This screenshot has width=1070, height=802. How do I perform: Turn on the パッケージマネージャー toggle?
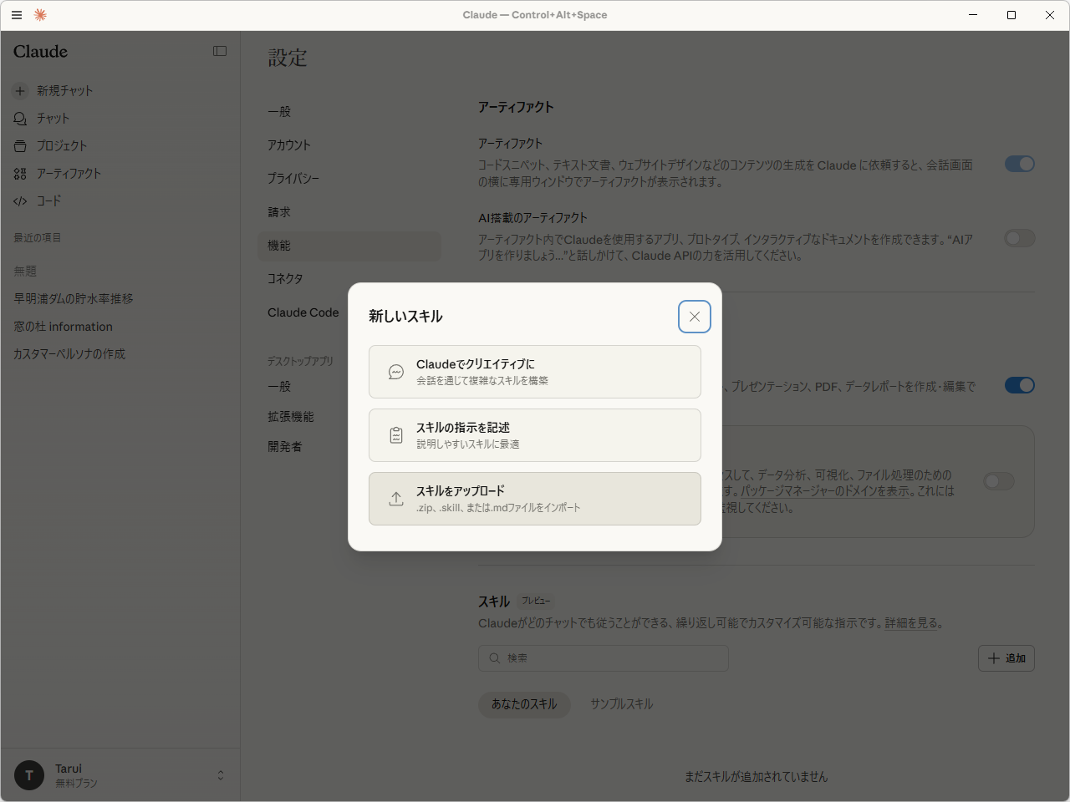click(999, 481)
